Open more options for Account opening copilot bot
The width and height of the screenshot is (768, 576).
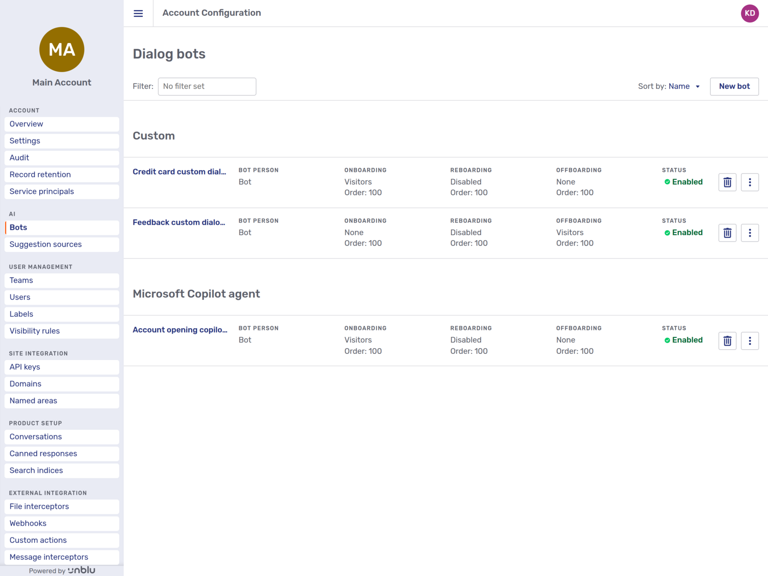tap(750, 341)
